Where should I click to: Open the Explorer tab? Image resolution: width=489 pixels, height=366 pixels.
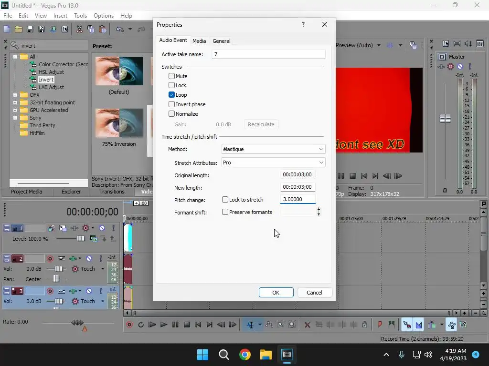(71, 192)
